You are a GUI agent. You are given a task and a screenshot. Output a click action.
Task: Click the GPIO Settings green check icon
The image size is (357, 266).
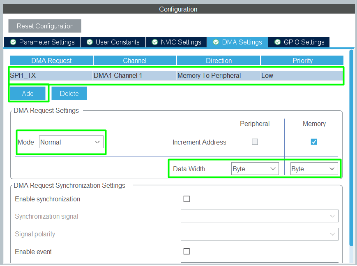277,42
